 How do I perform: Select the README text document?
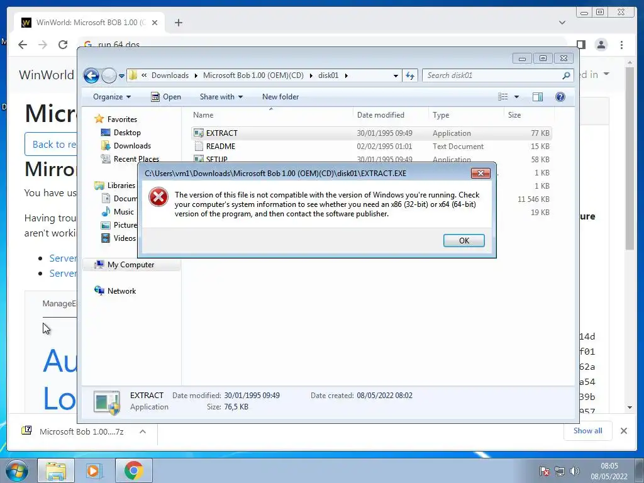click(371, 146)
